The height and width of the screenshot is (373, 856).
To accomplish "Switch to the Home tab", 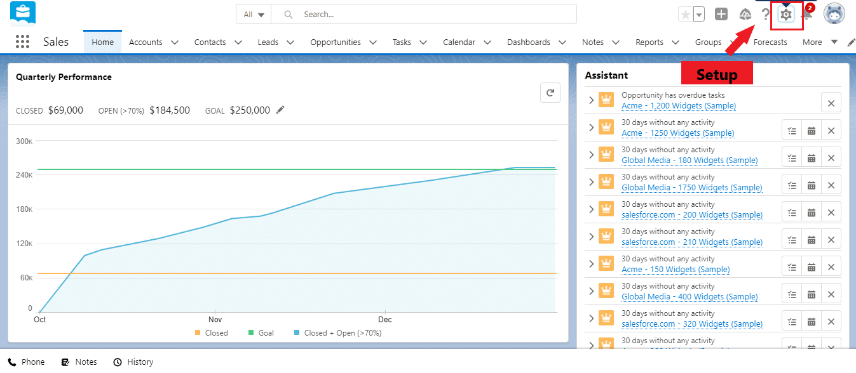I will click(x=102, y=43).
